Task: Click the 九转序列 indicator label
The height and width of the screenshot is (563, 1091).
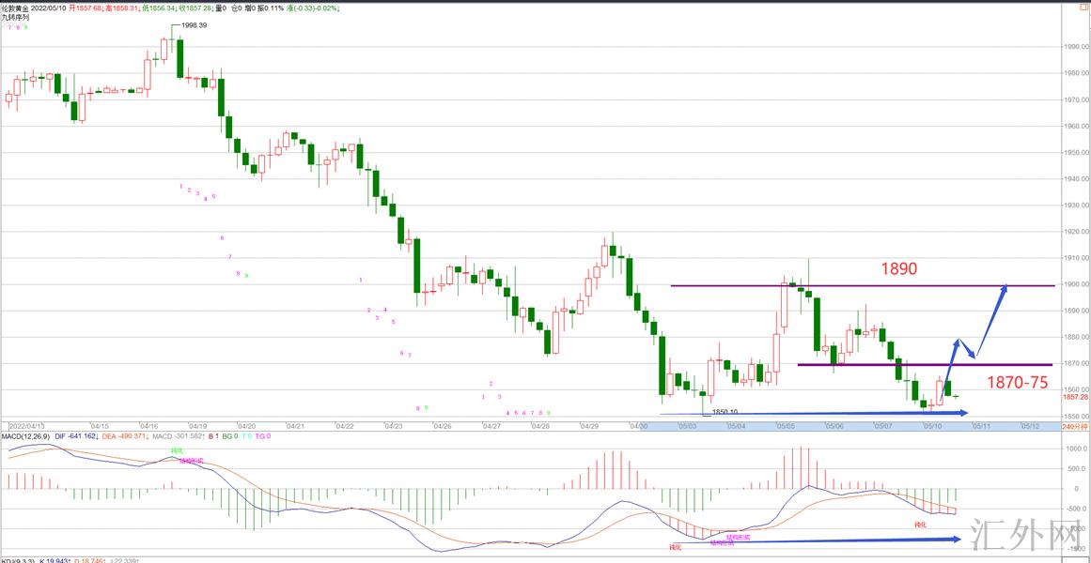Action: tap(15, 18)
